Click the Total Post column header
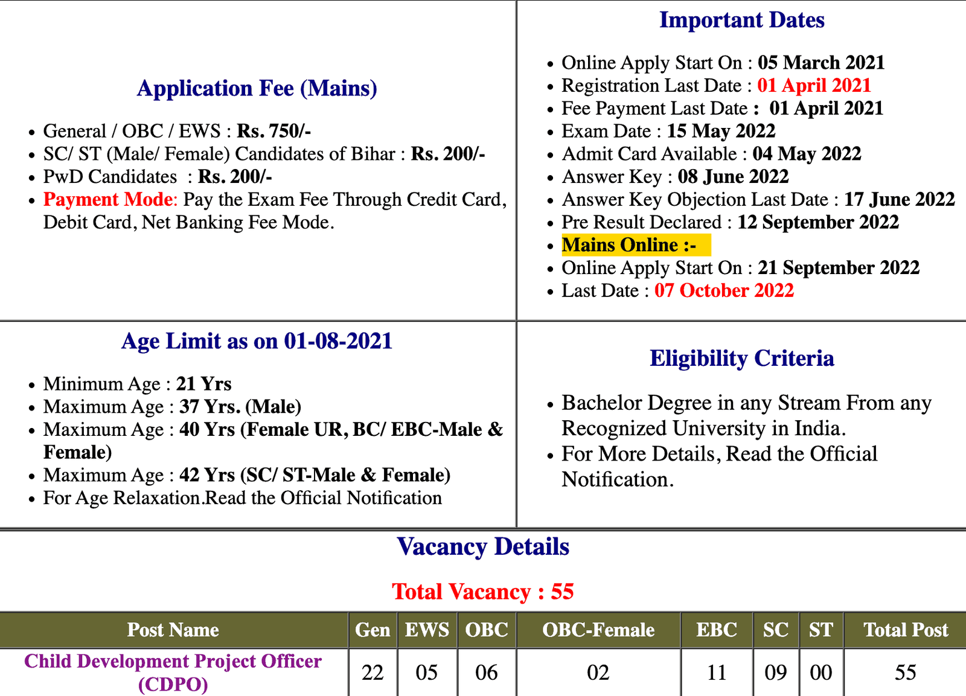 click(905, 630)
